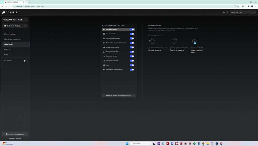The image size is (258, 146).
Task: Disable the Fonctions média toggle
Action: click(132, 34)
